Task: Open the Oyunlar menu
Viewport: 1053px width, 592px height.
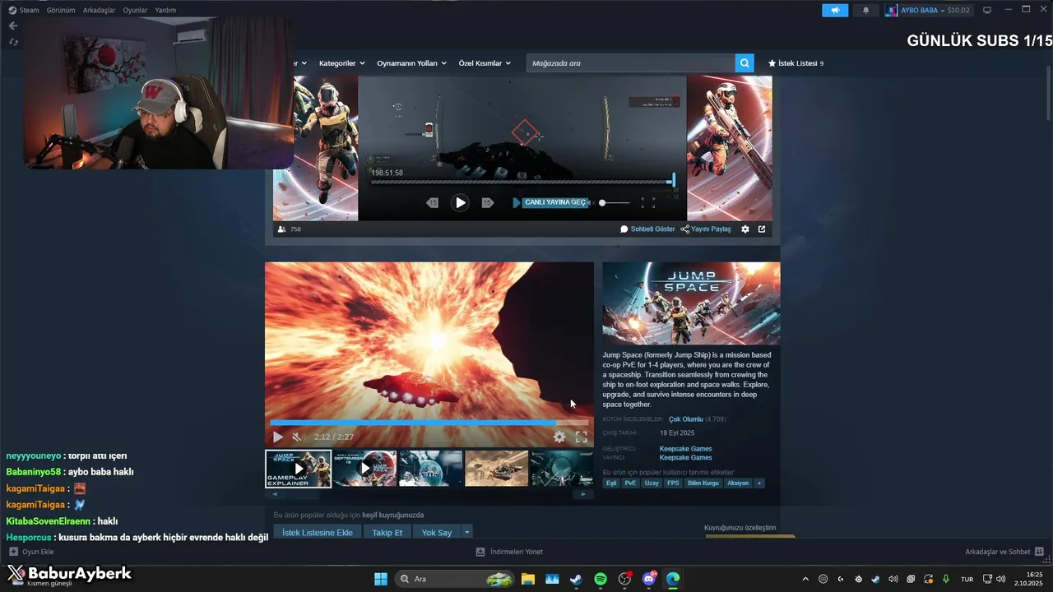Action: tap(135, 10)
